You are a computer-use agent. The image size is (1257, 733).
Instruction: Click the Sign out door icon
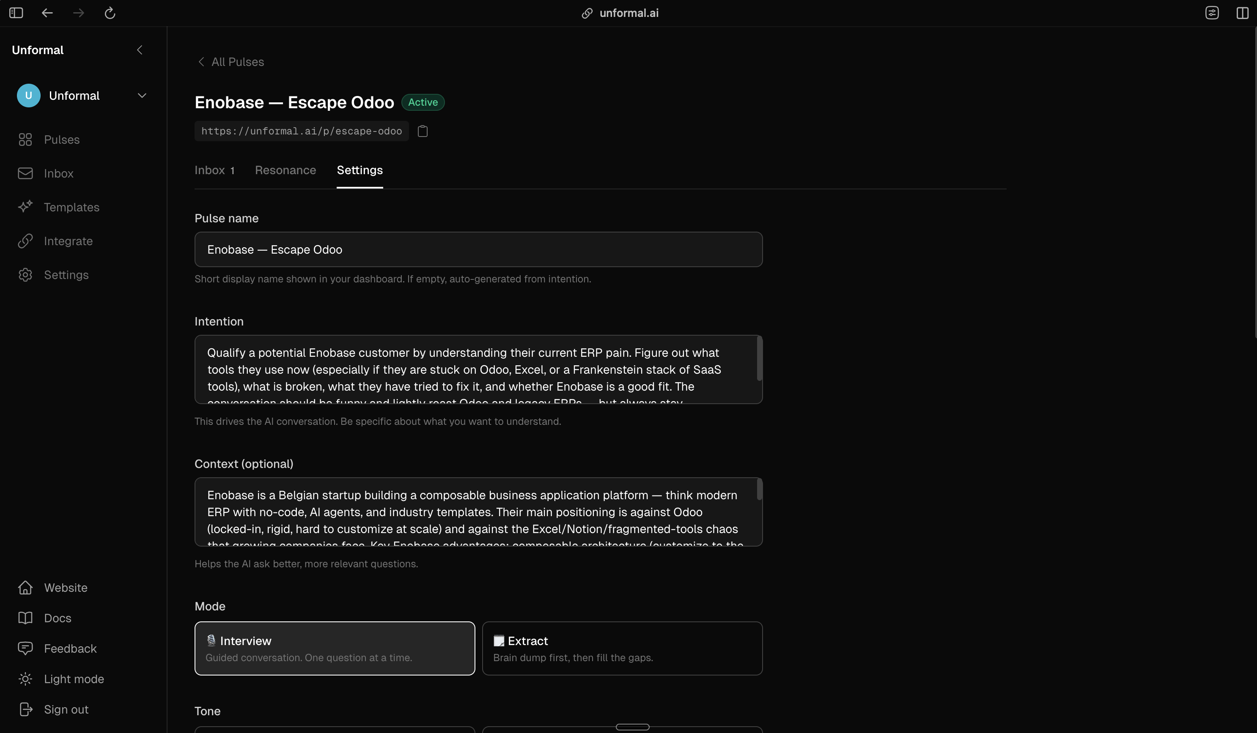click(25, 710)
